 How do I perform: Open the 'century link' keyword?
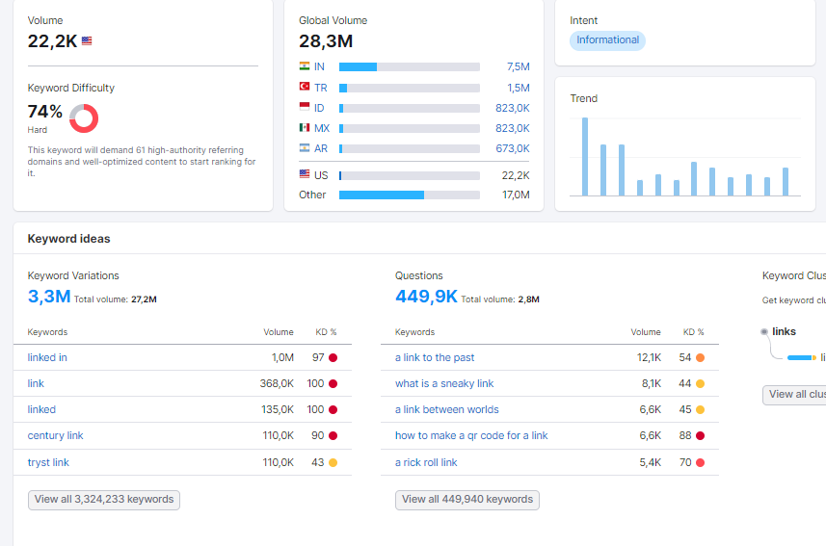55,435
